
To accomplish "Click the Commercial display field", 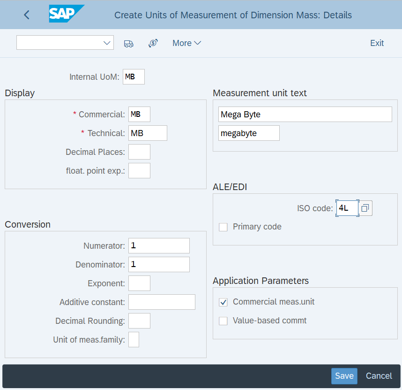I will 139,114.
